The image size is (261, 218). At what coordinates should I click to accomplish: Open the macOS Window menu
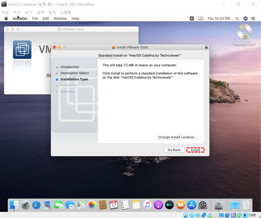coord(60,18)
